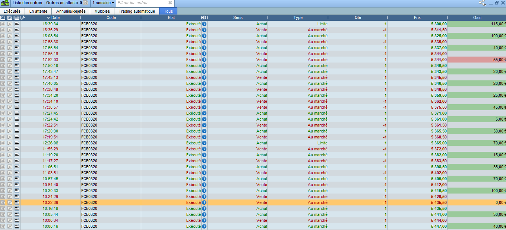Select the Tous tab
The width and height of the screenshot is (506, 230).
tap(168, 11)
